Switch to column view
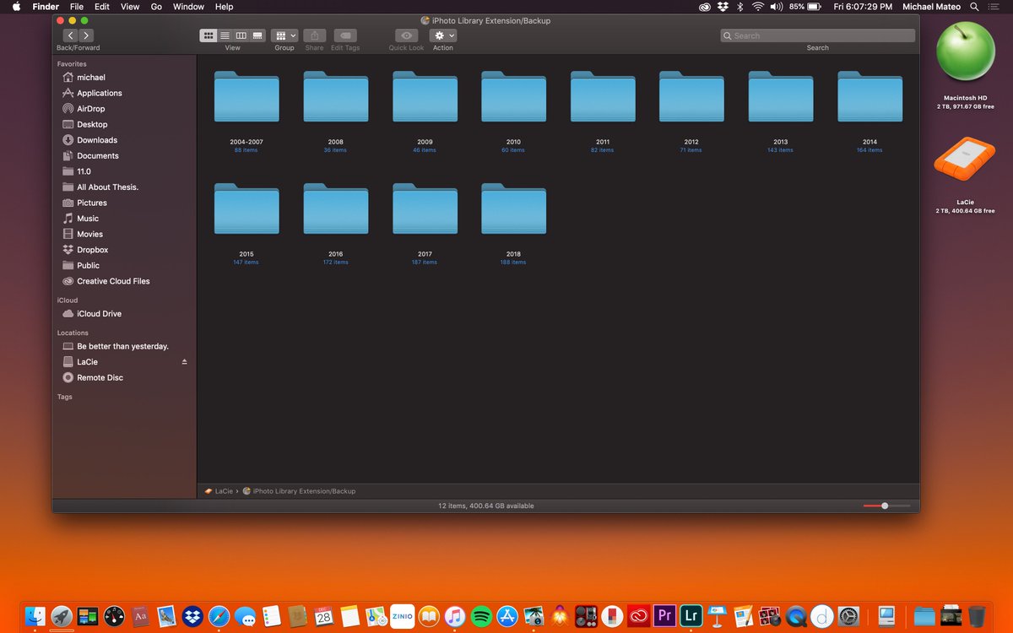The height and width of the screenshot is (633, 1013). 241,35
